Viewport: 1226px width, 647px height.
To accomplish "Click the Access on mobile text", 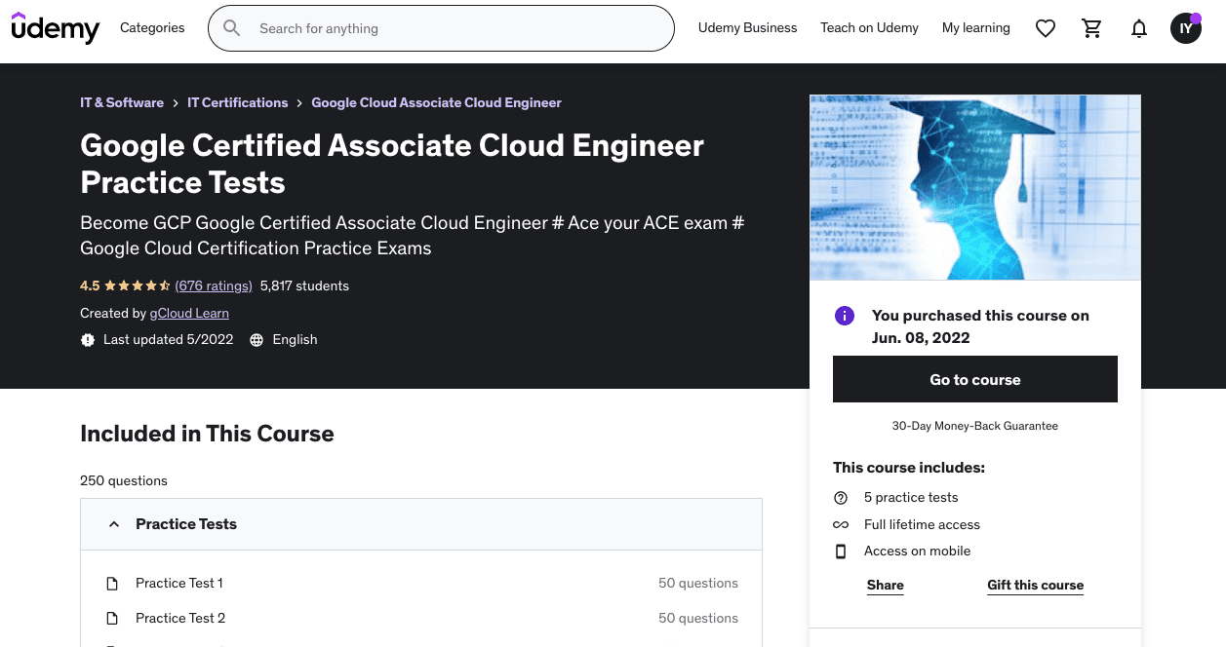I will pos(917,552).
